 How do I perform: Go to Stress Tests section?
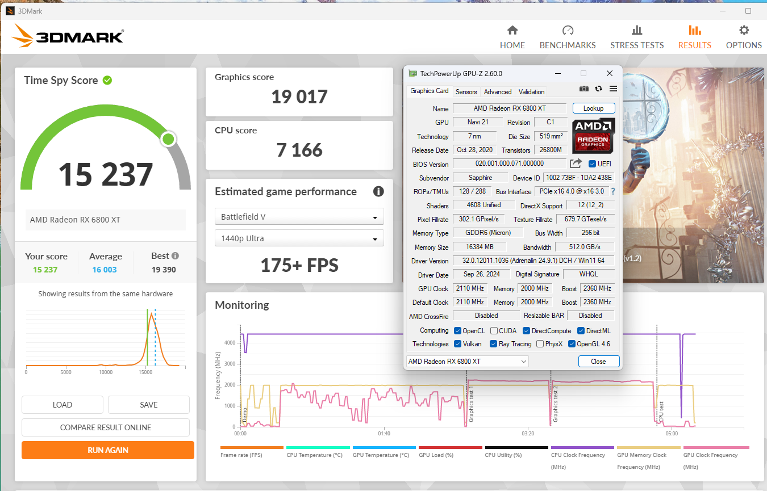(x=637, y=37)
